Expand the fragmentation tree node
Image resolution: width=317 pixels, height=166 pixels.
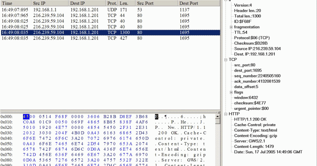(231, 27)
